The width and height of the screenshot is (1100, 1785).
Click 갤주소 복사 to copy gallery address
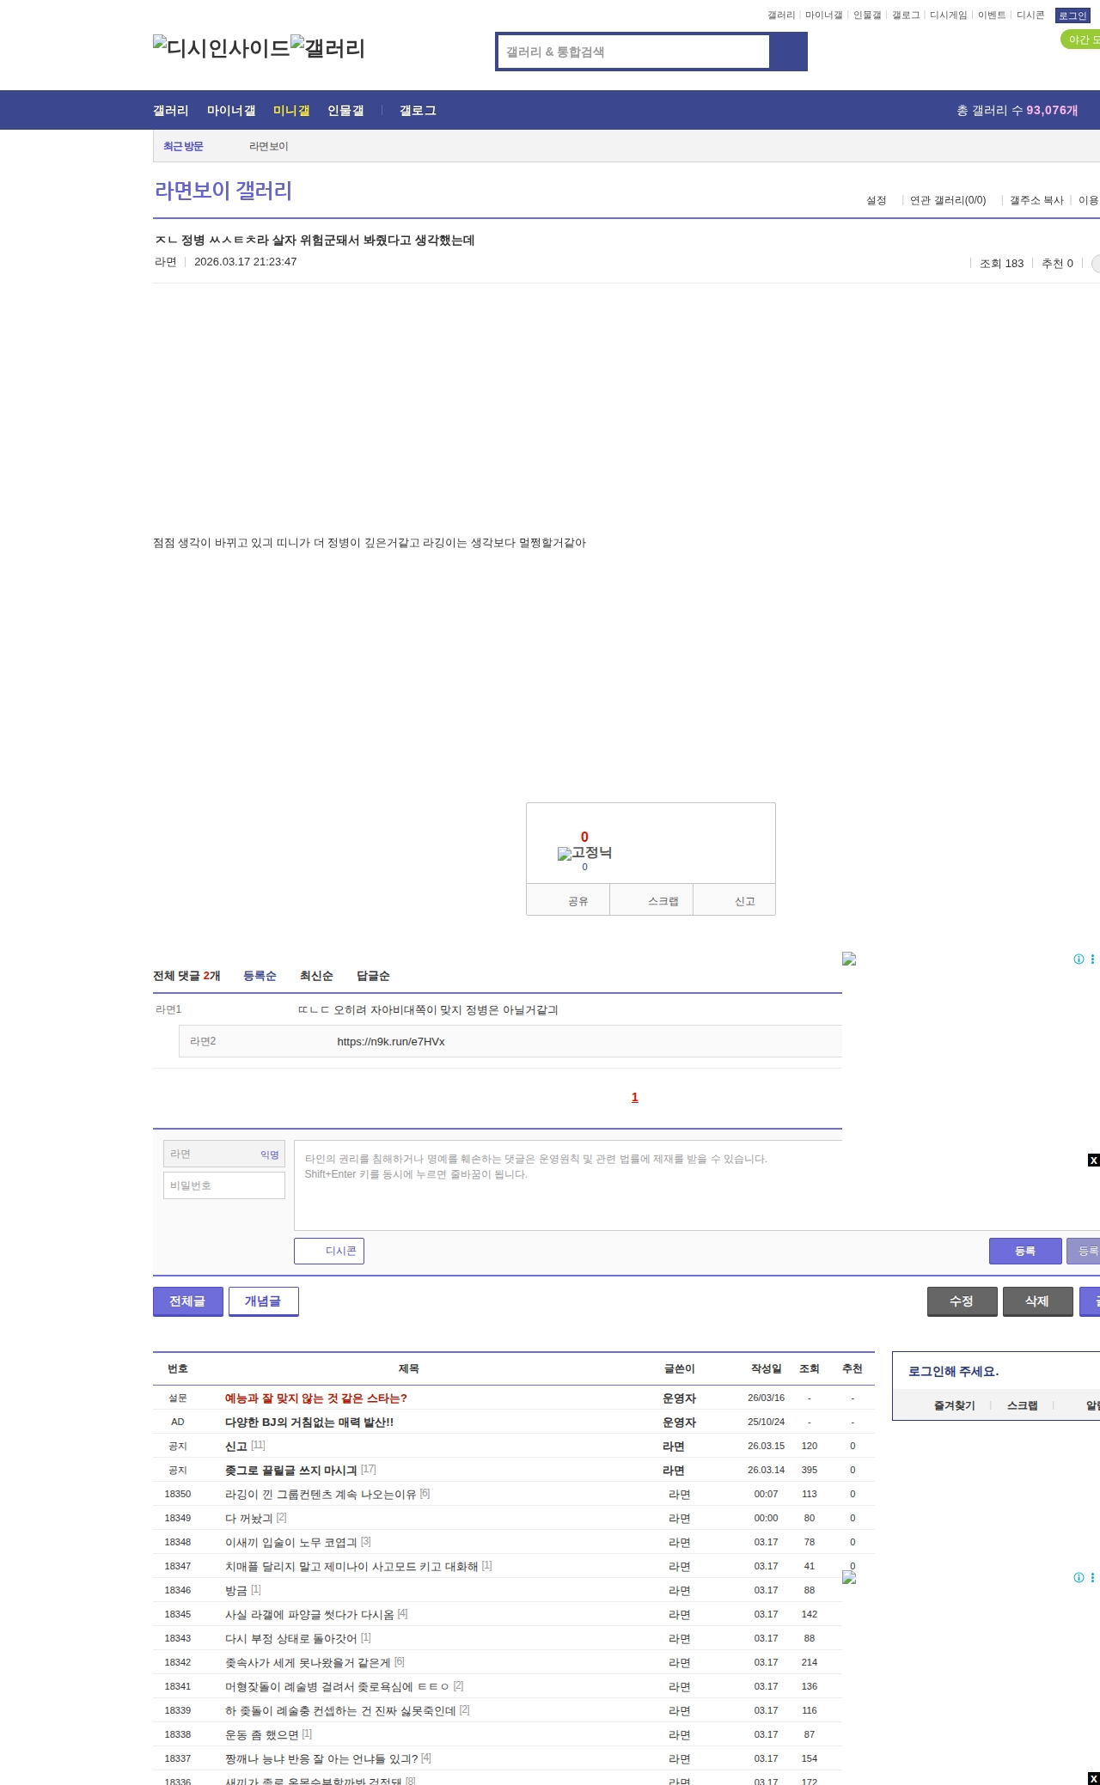[1036, 200]
